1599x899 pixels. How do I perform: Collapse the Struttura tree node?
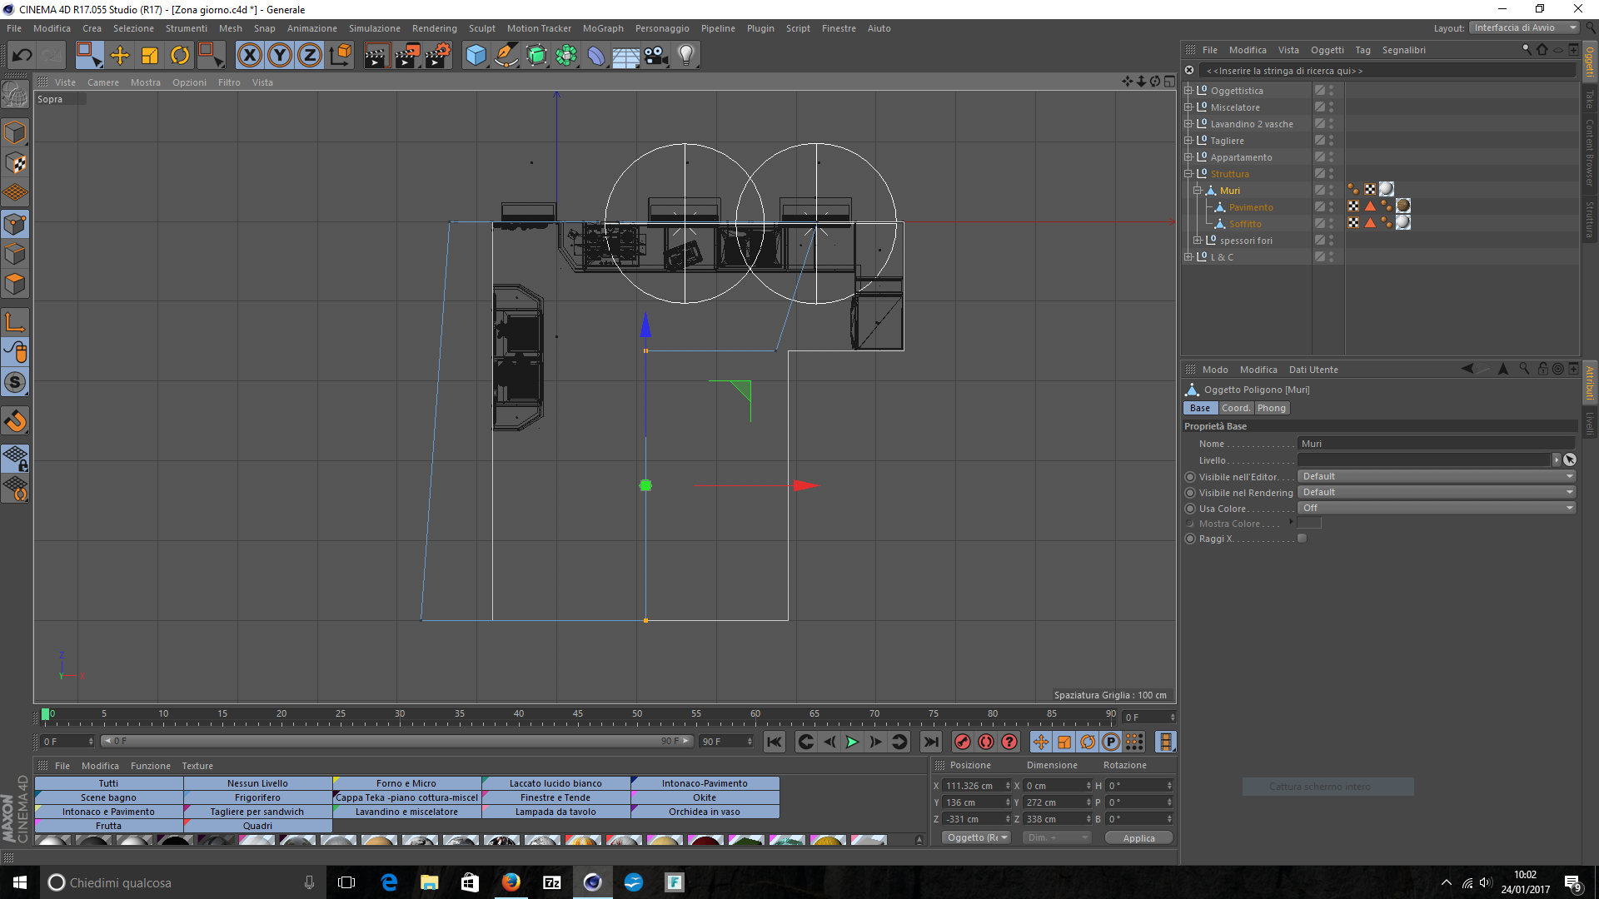click(x=1188, y=173)
